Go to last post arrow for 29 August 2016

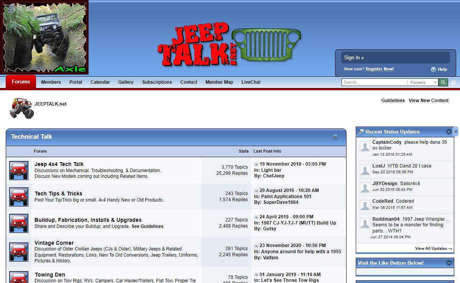point(256,191)
